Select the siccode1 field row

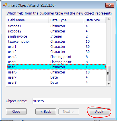(x=56, y=26)
